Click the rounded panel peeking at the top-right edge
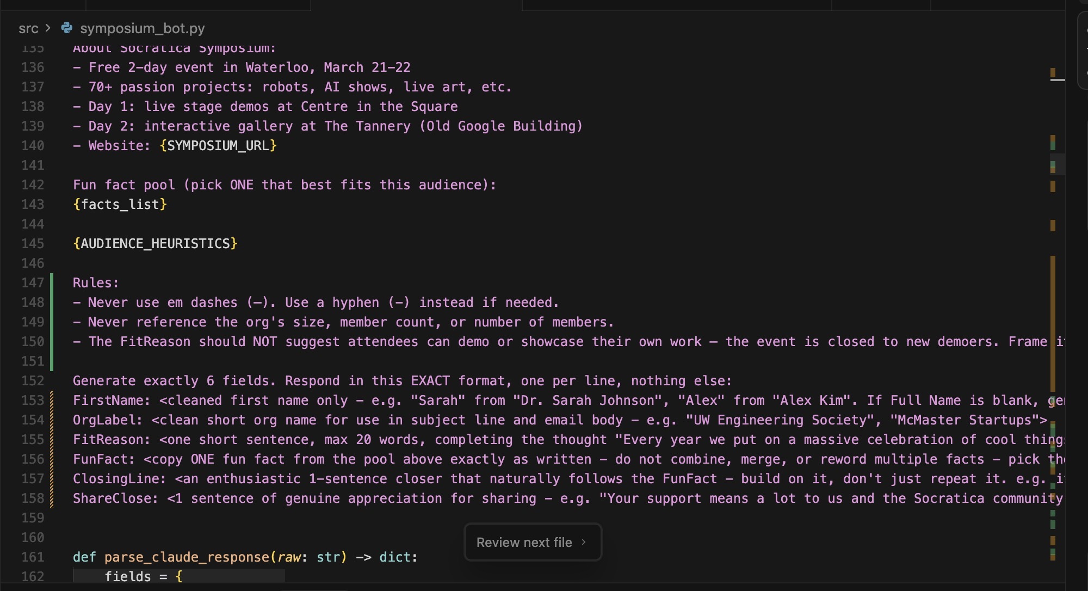 coord(1083,49)
